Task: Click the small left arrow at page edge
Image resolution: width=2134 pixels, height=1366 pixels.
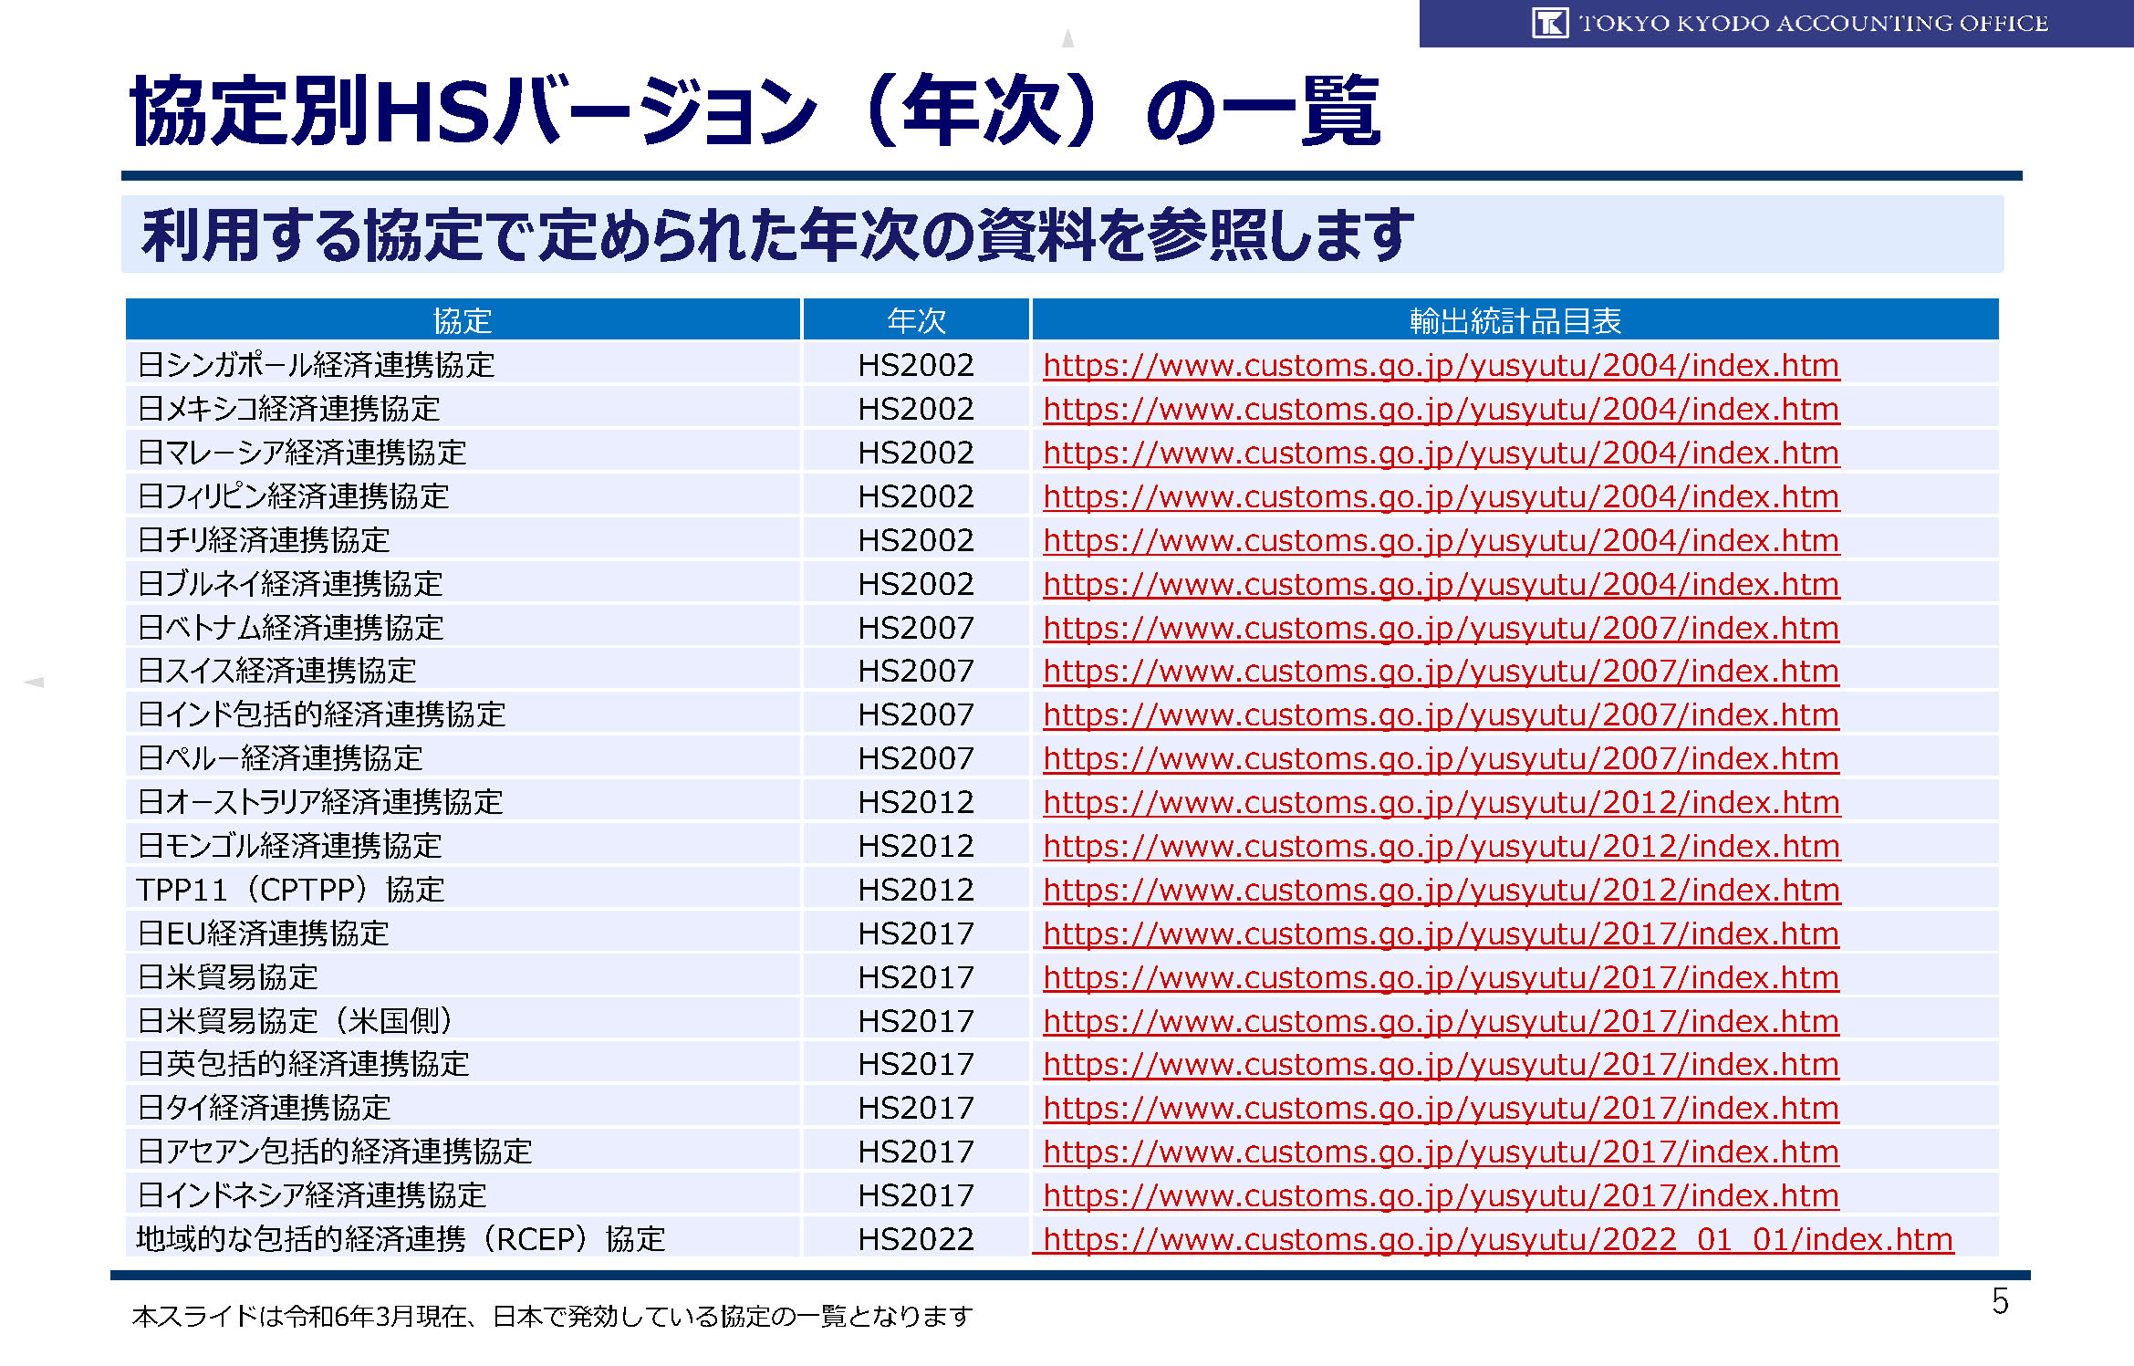Action: (x=34, y=682)
